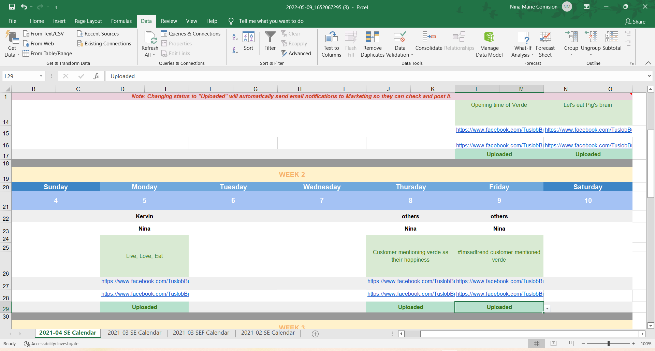Click Remove Duplicates
Viewport: 655px width, 351px height.
[x=372, y=44]
